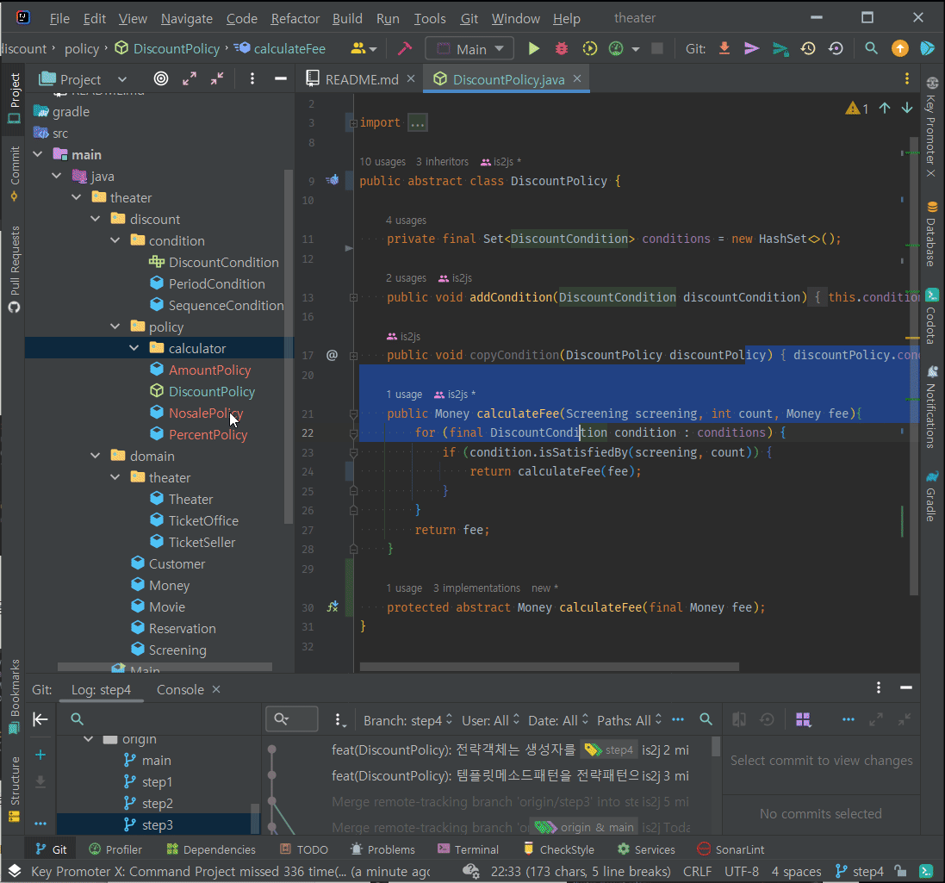The image size is (945, 883).
Task: Collapse the Git log branches pane
Action: (40, 719)
